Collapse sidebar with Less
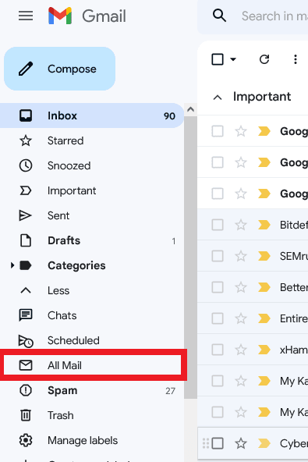The height and width of the screenshot is (462, 308). point(91,290)
